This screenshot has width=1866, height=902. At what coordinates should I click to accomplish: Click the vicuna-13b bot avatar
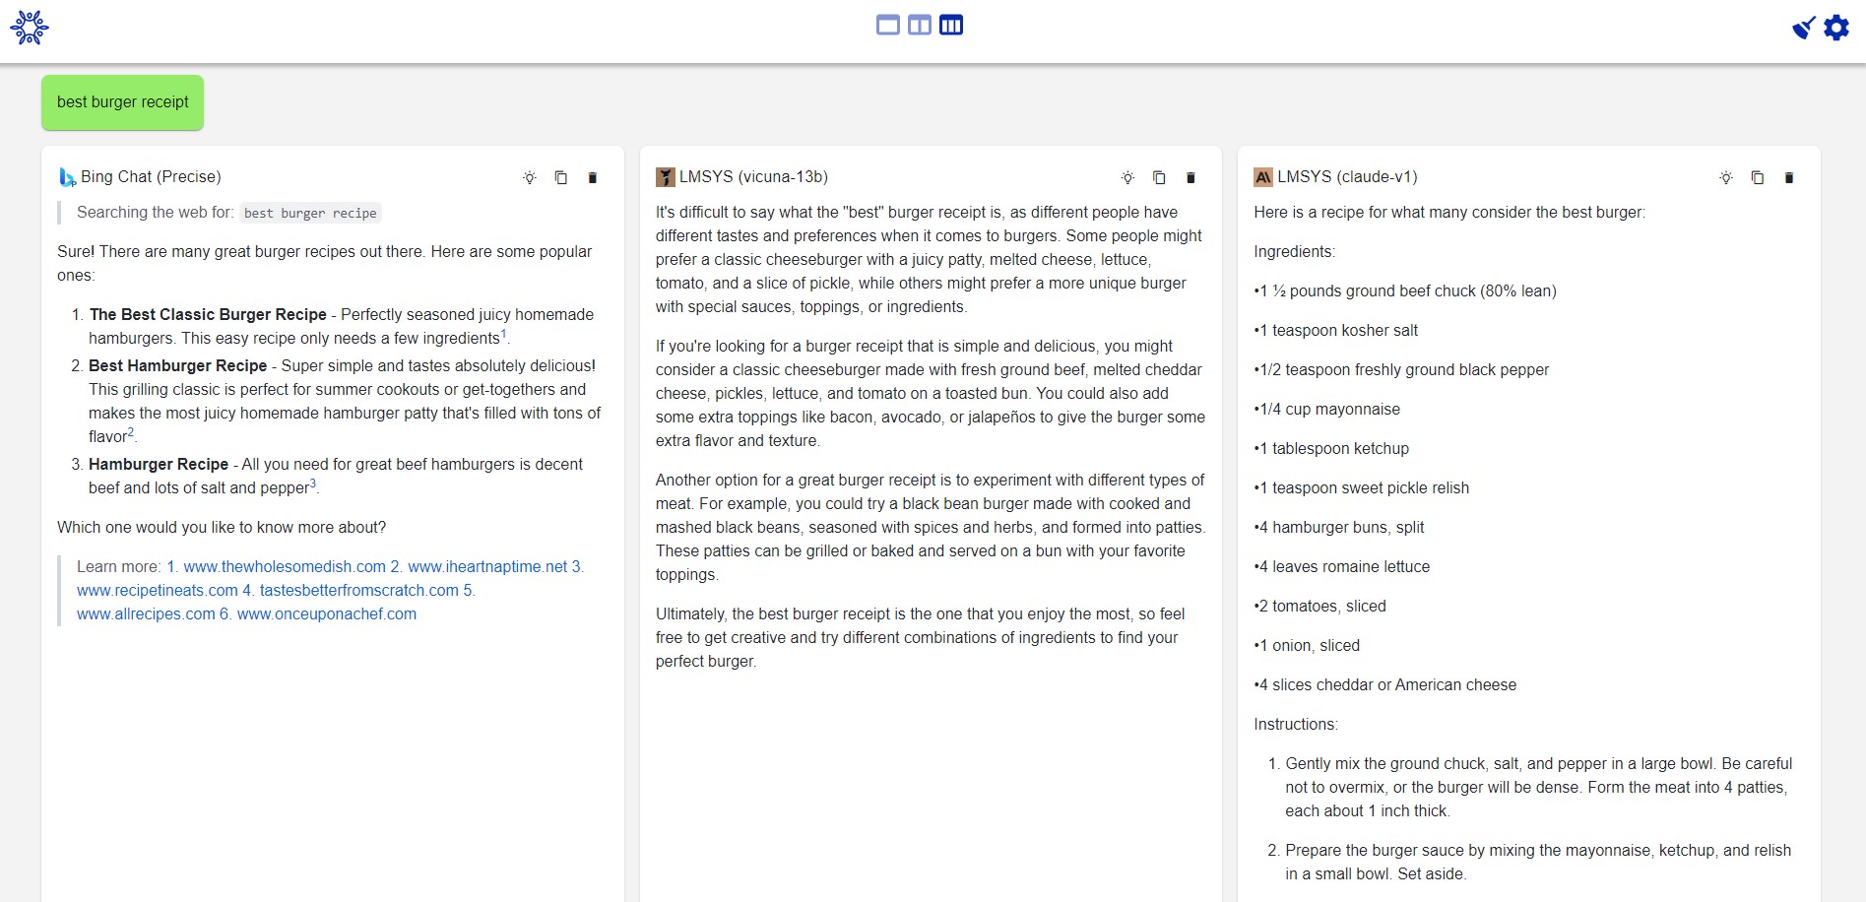point(666,177)
